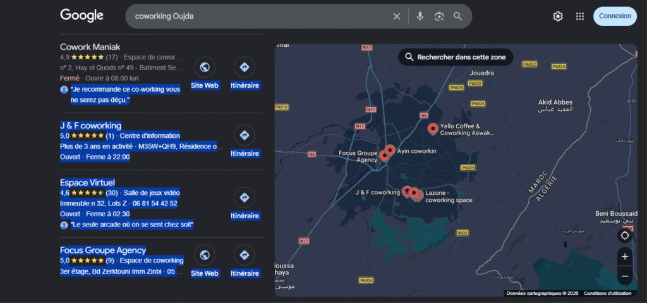
Task: Click Rechercher dans cette zone button
Action: 456,57
